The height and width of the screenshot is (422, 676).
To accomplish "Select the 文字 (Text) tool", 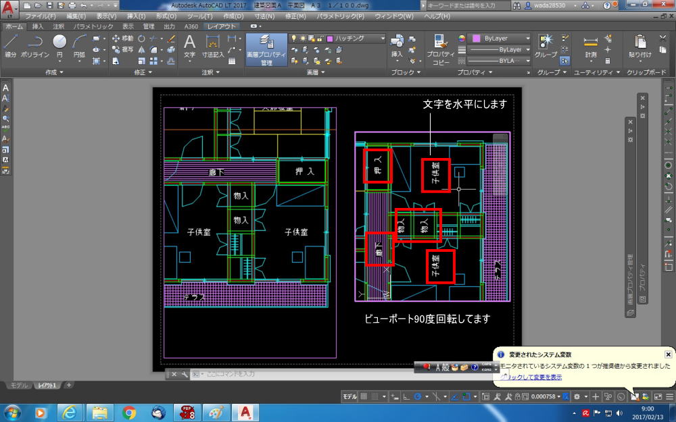I will pyautogui.click(x=190, y=47).
